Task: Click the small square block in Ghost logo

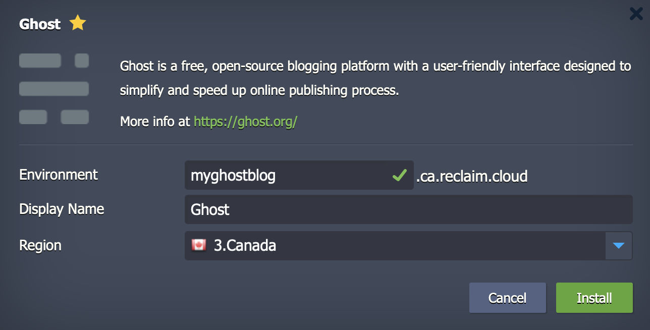Action: pos(82,61)
